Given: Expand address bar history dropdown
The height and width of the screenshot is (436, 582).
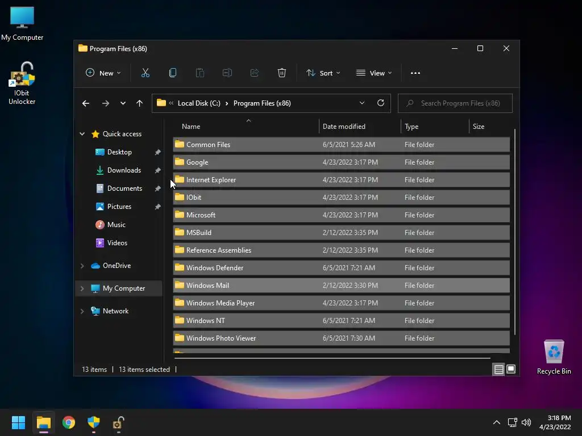Looking at the screenshot, I should coord(362,103).
